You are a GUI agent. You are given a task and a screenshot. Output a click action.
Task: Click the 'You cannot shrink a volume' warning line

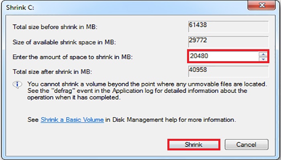[147, 84]
